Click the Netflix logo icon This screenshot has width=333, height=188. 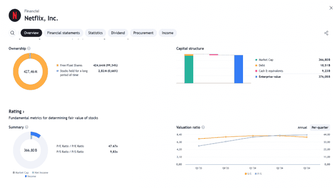tap(15, 15)
